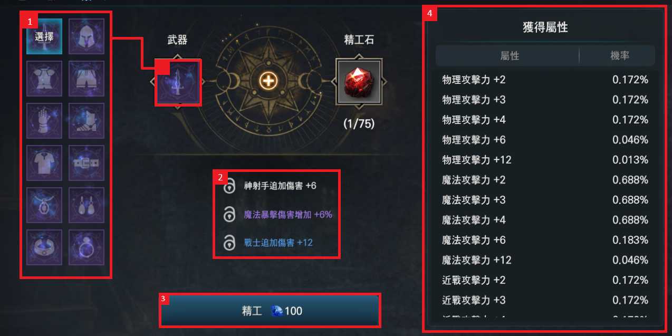Select the boots equipment slot
The width and height of the screenshot is (672, 336).
87,121
